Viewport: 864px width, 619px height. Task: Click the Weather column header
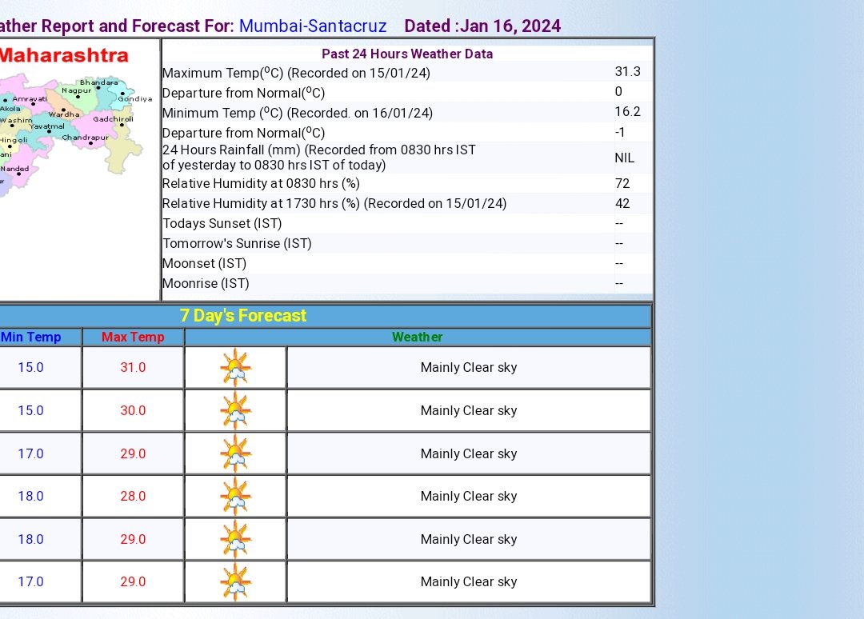coord(417,337)
